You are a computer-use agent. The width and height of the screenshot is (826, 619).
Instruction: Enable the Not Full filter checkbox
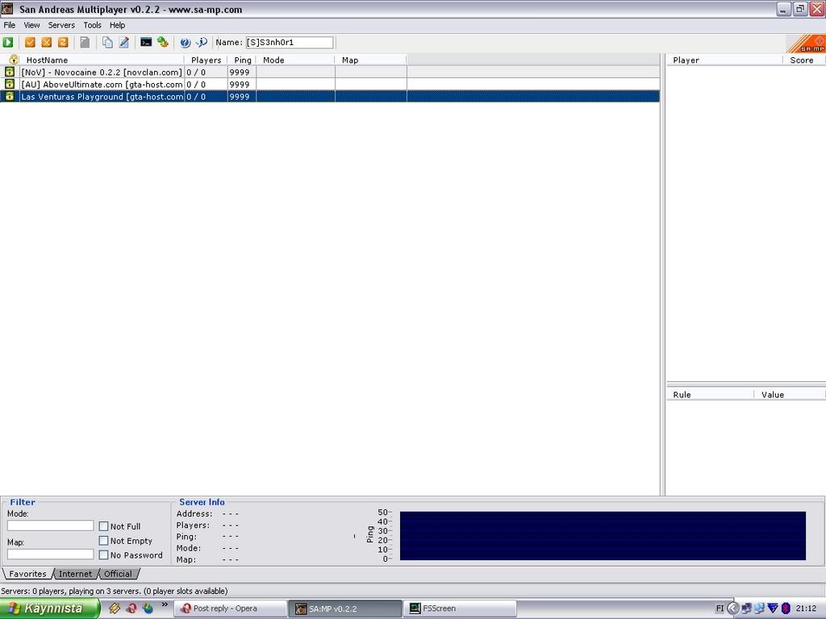click(x=103, y=526)
